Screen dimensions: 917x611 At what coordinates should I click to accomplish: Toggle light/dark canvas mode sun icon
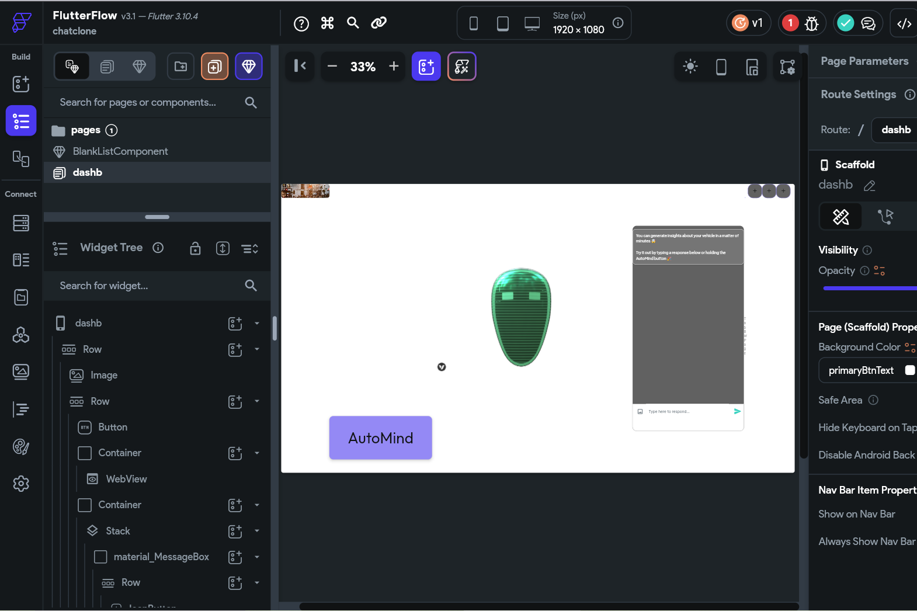click(690, 67)
